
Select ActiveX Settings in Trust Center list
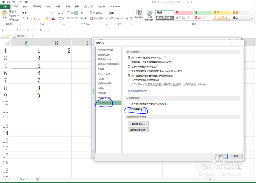(104, 74)
